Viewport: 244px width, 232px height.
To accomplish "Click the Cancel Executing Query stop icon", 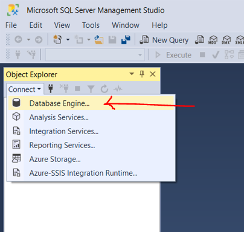I will (202, 54).
